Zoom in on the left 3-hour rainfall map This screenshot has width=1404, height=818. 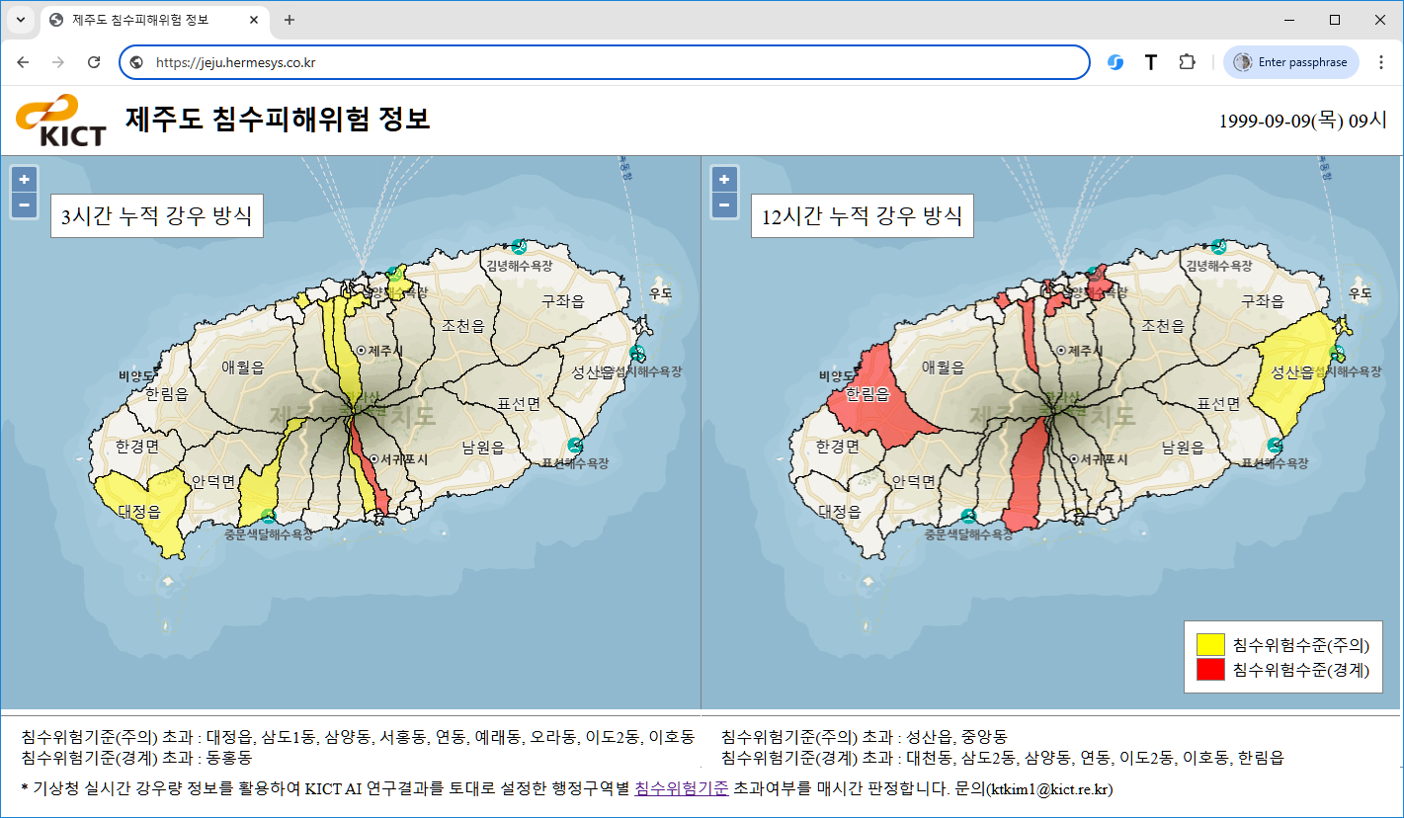25,180
